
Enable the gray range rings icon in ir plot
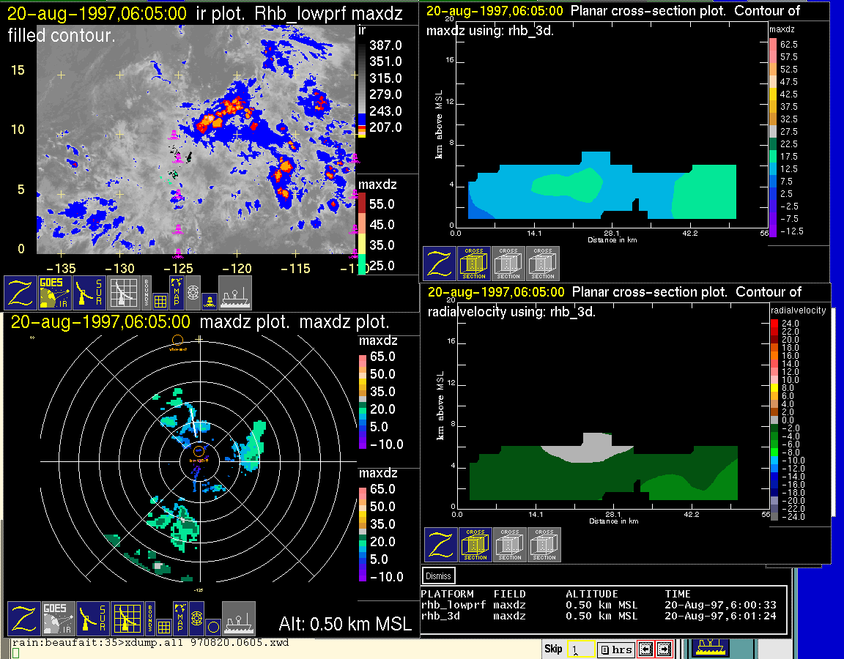[x=193, y=293]
